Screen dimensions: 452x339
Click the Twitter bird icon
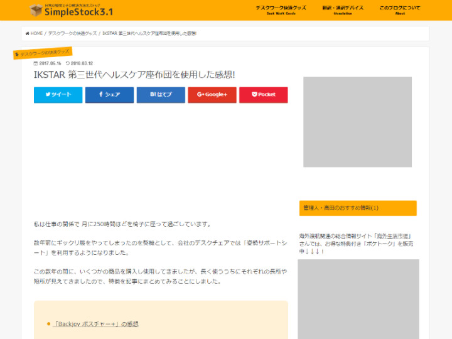click(48, 94)
